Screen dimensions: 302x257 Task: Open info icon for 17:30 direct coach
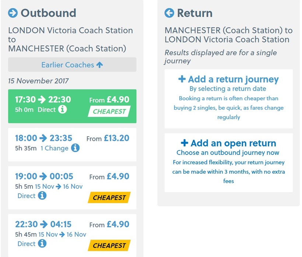click(63, 110)
